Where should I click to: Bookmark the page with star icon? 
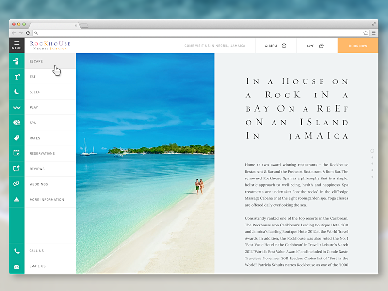pos(366,33)
